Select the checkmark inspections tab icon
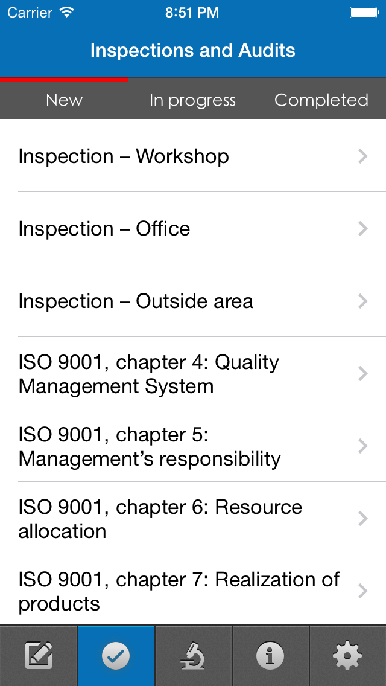386x686 pixels. coord(116,655)
